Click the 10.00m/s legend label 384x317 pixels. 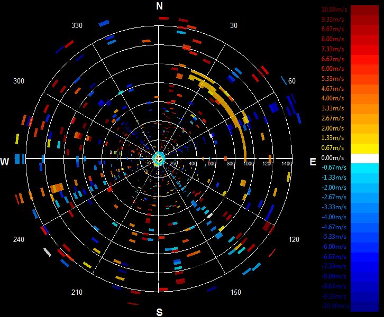[334, 10]
